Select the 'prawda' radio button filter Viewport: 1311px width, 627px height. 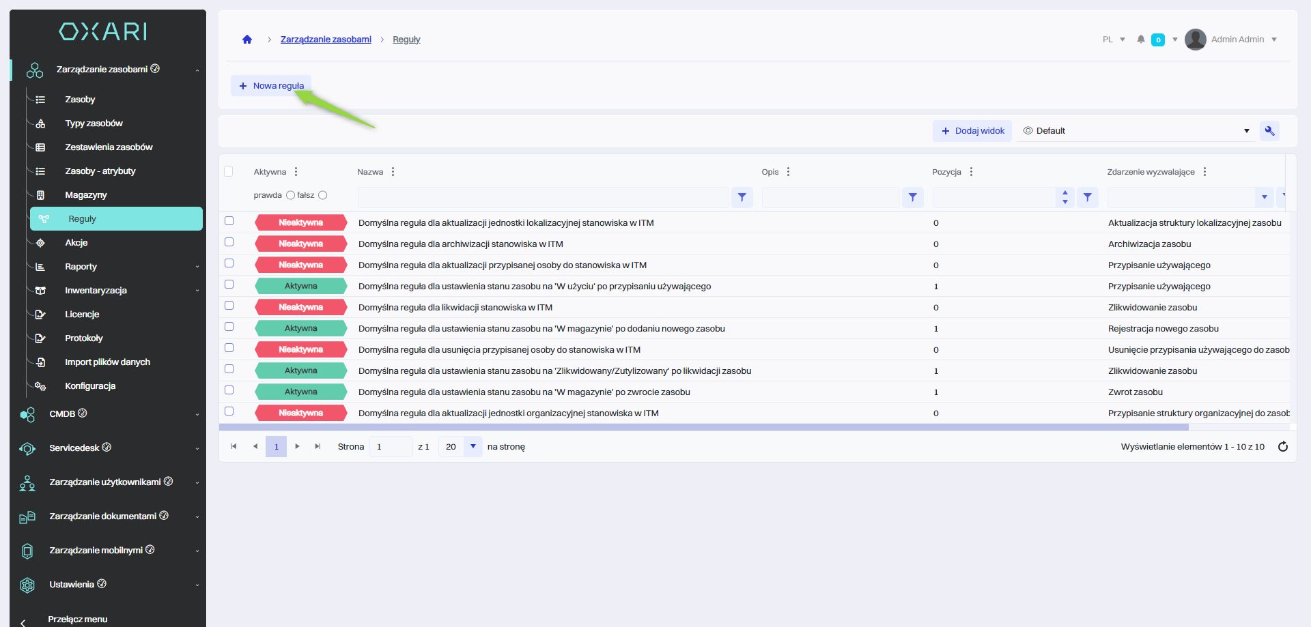290,195
